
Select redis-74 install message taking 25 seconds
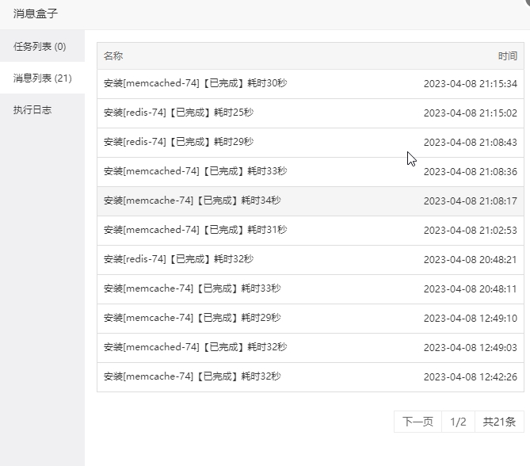(x=311, y=113)
